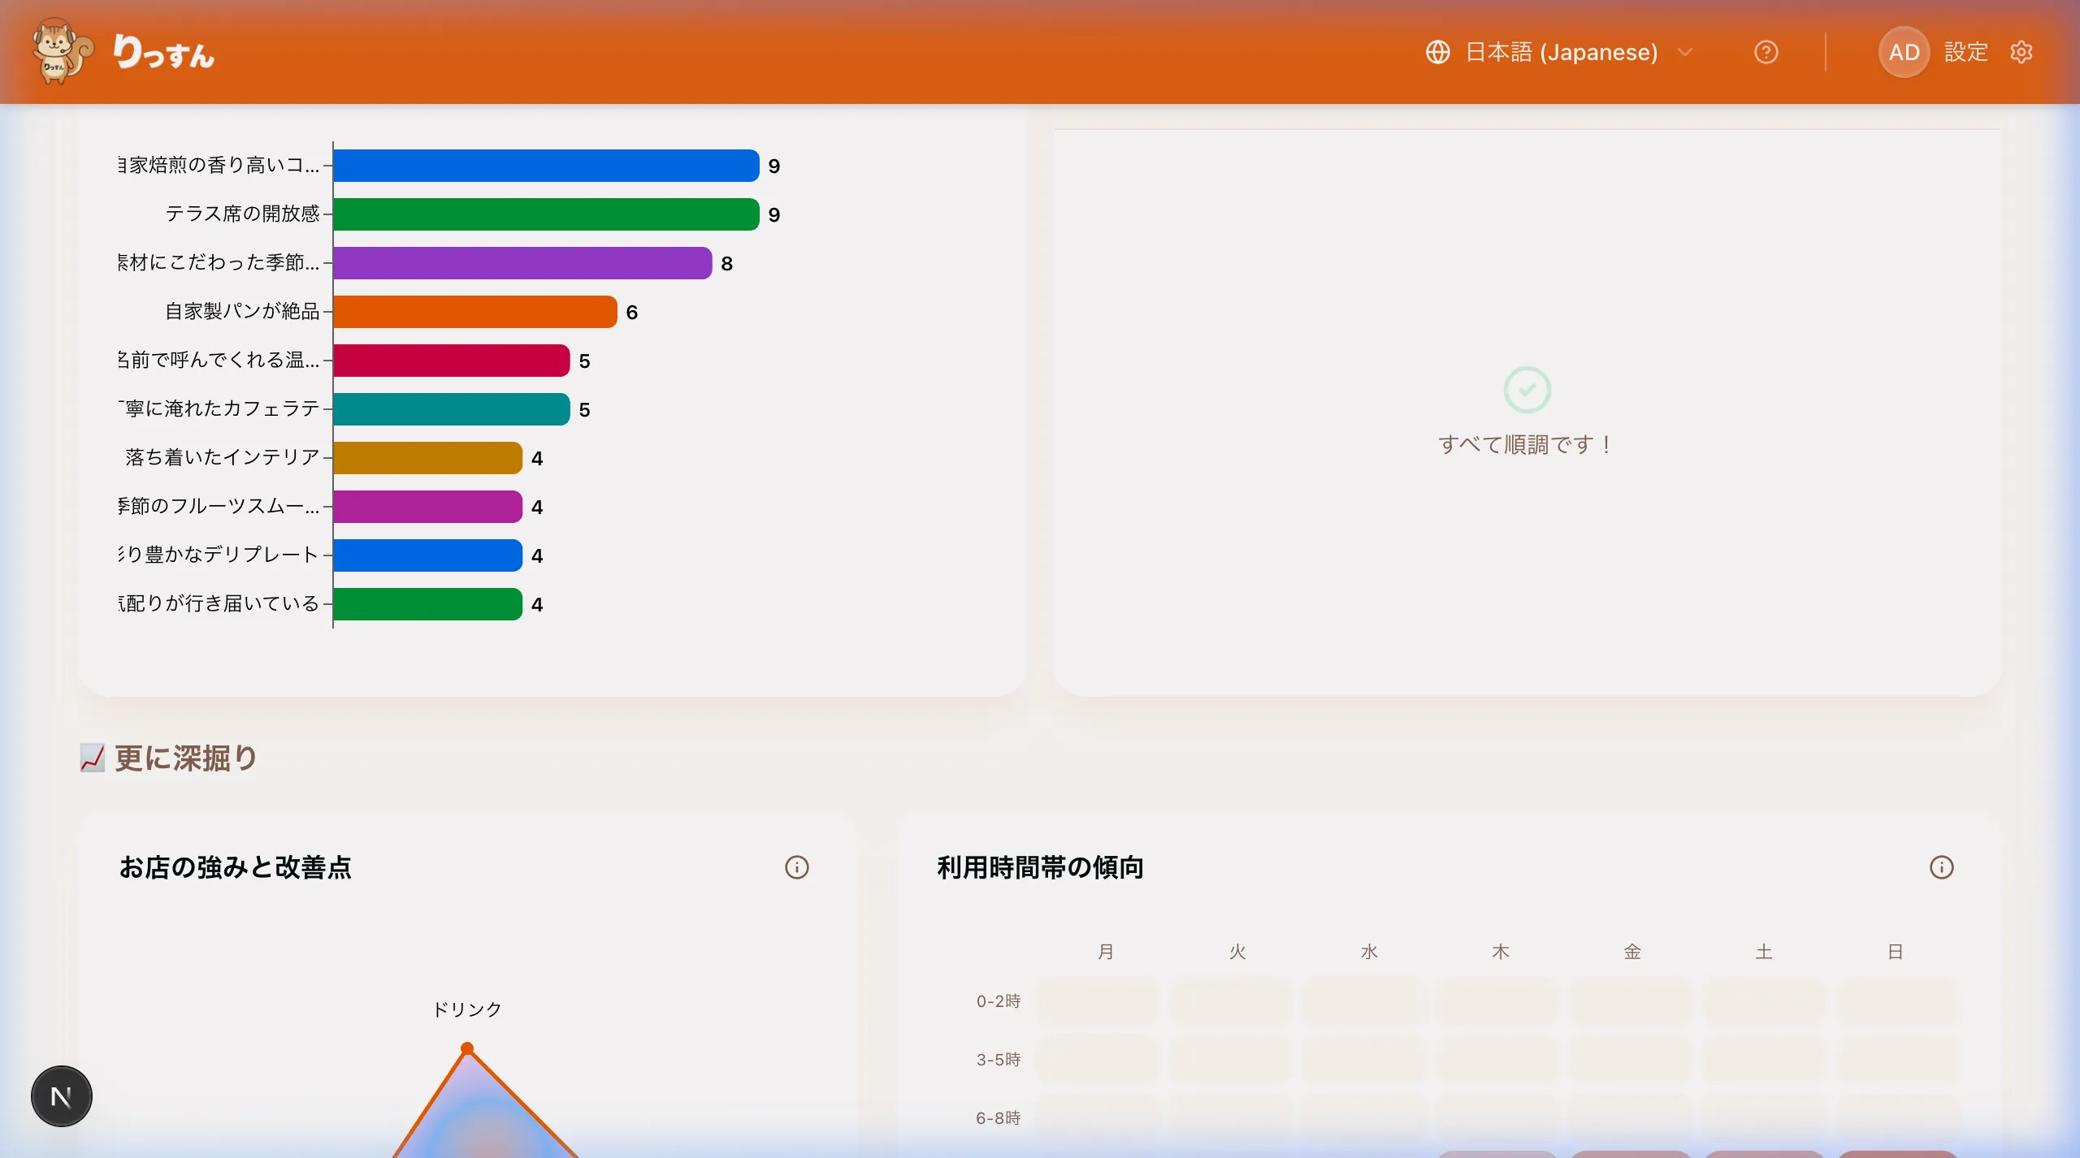Click the green 気配りが行き届いている bar

click(x=428, y=604)
